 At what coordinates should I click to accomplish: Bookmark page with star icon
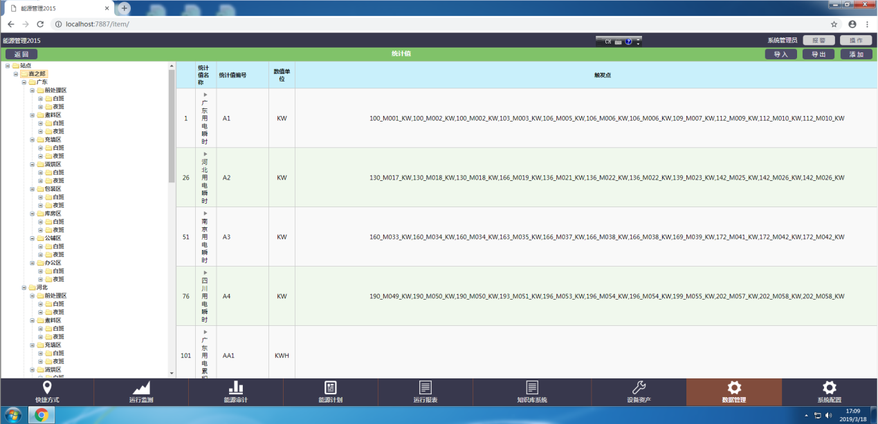[x=834, y=24]
